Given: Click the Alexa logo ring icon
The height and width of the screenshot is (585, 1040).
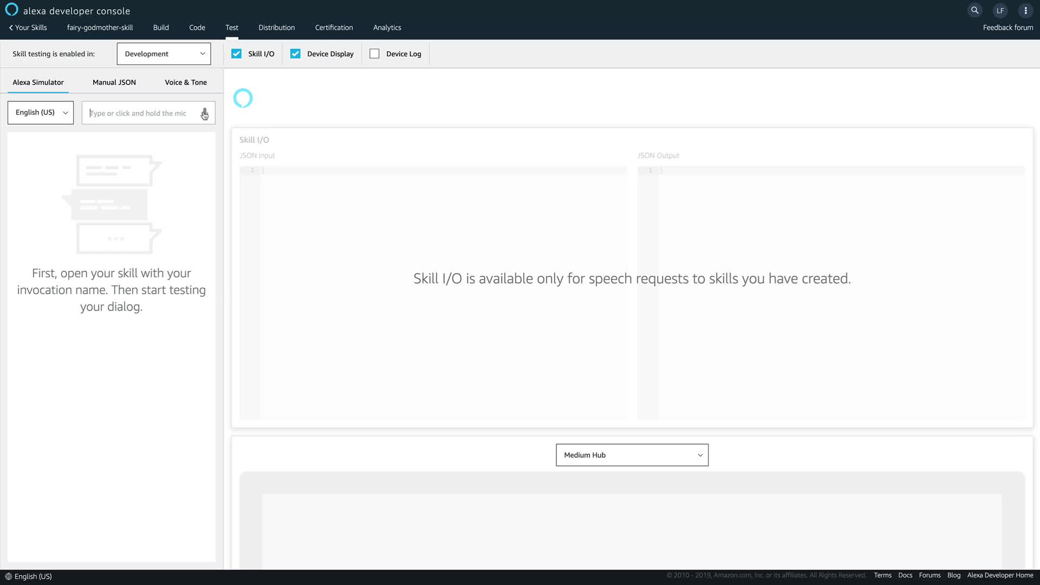Looking at the screenshot, I should 11,10.
